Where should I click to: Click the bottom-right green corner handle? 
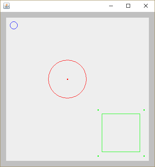pos(144,156)
